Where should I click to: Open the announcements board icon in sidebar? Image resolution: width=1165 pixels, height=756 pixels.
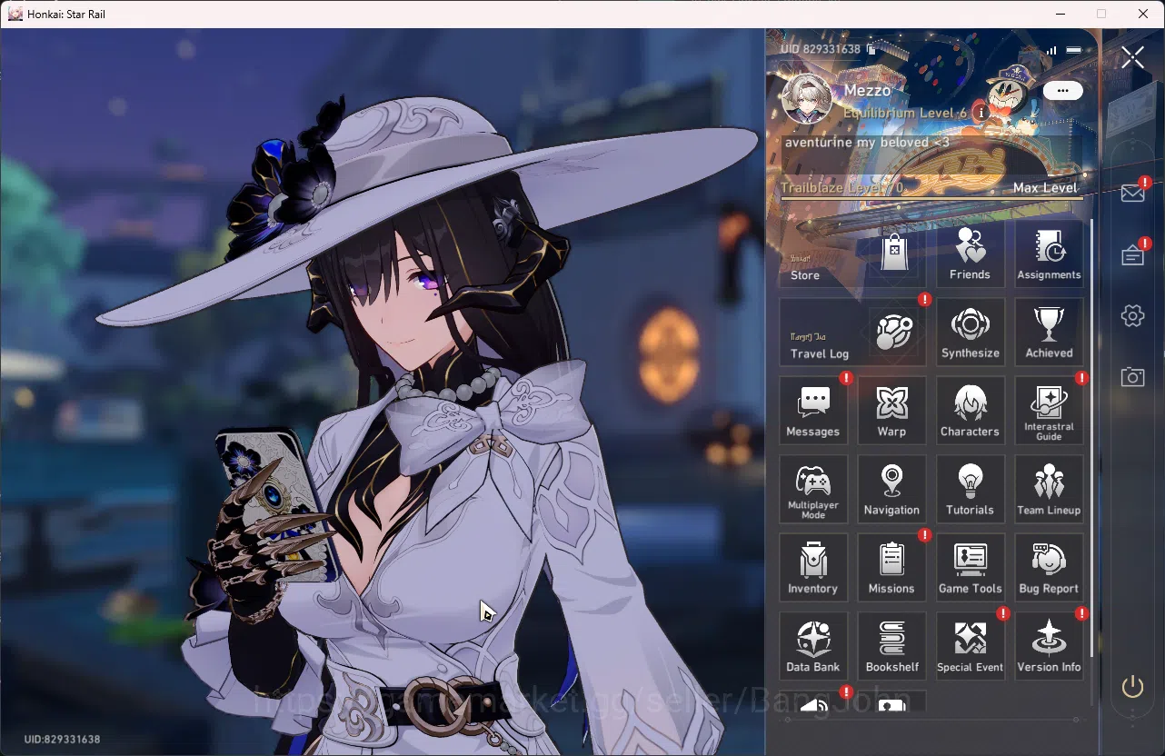pos(1132,255)
